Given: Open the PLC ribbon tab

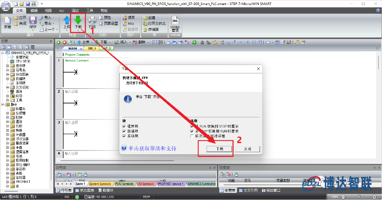Looking at the screenshot, I should tap(62, 10).
